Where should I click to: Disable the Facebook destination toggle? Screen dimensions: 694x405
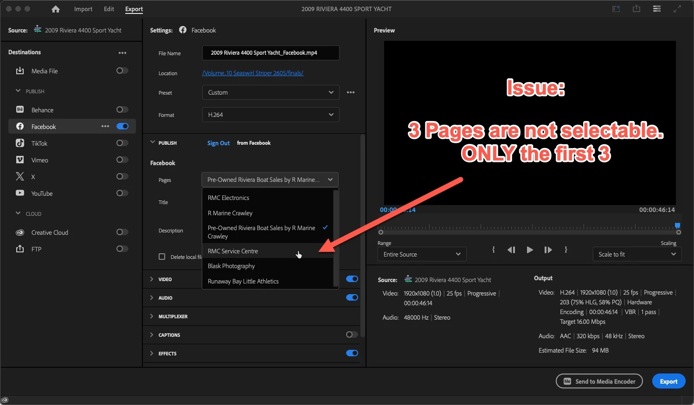pyautogui.click(x=122, y=126)
